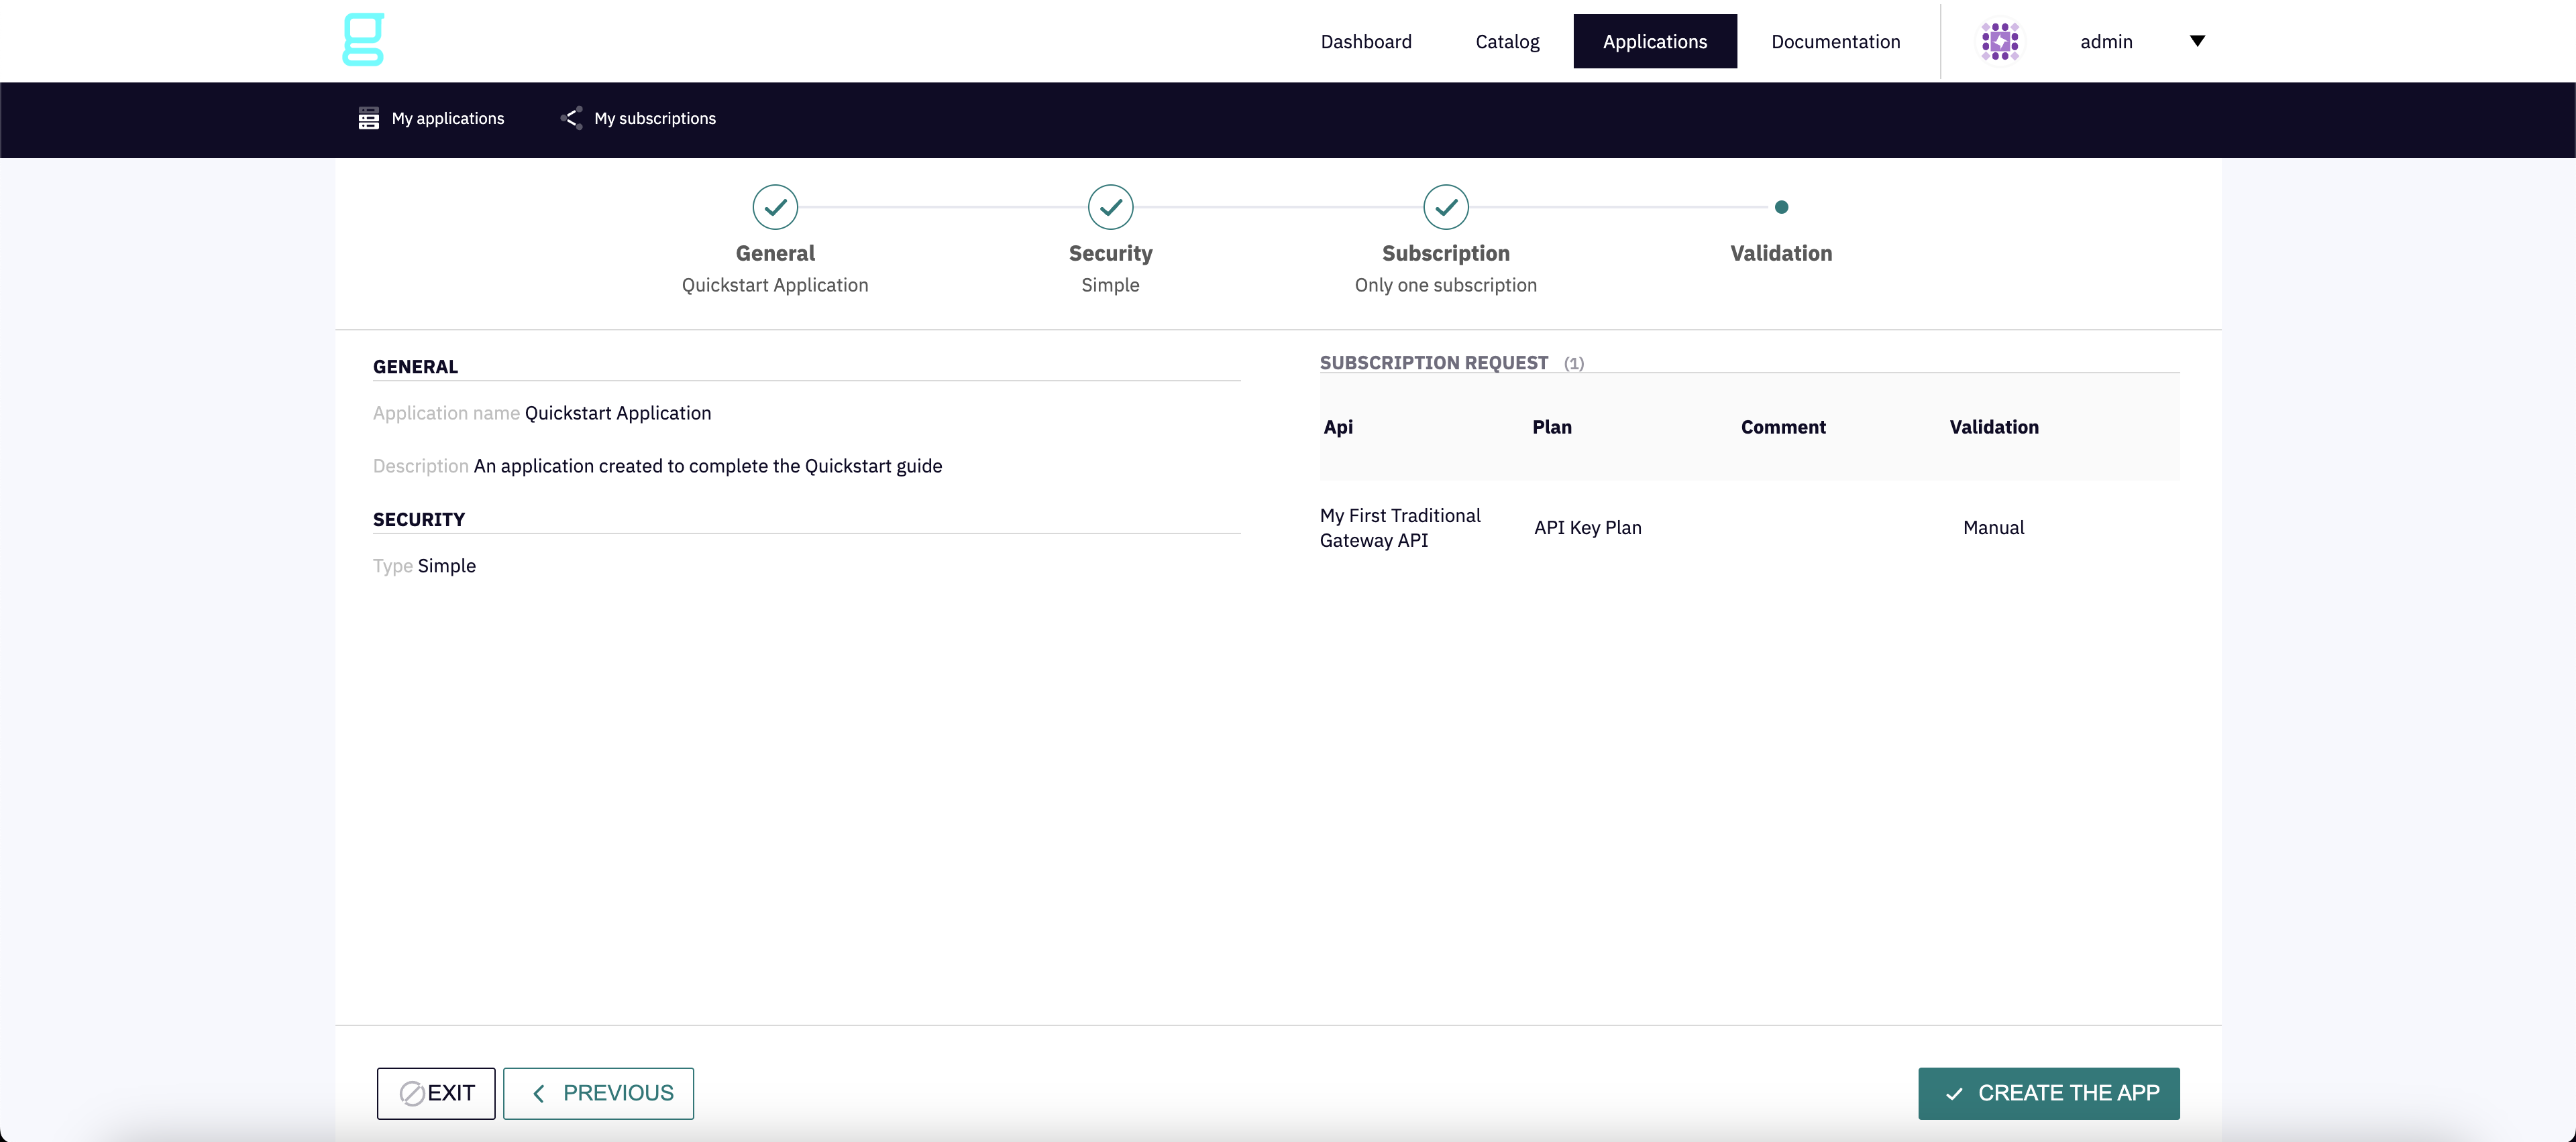Click the Validation column header

click(1993, 427)
